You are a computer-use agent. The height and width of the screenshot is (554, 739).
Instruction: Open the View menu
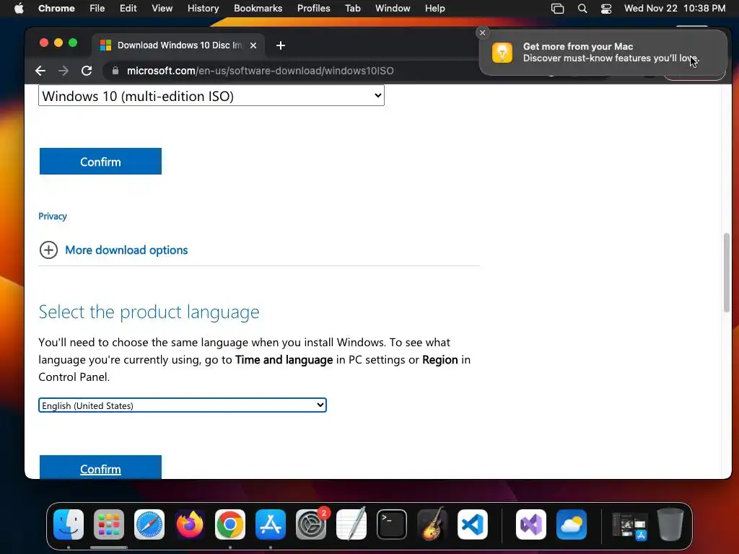click(x=162, y=9)
